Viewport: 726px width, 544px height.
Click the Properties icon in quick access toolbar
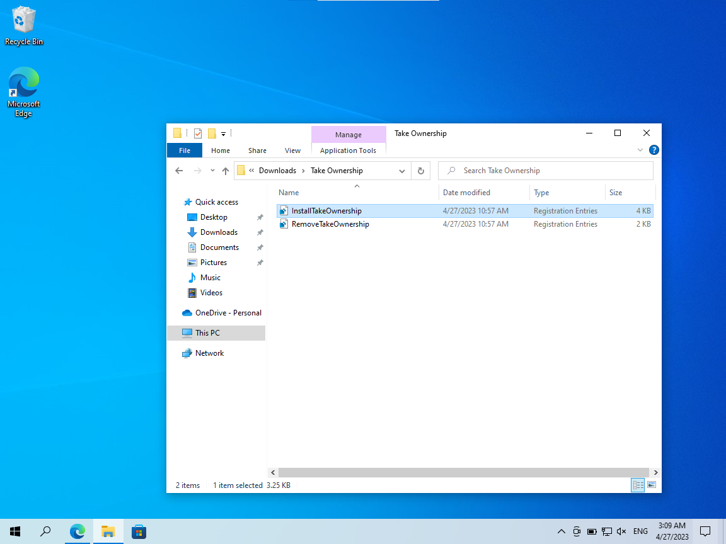click(x=198, y=133)
